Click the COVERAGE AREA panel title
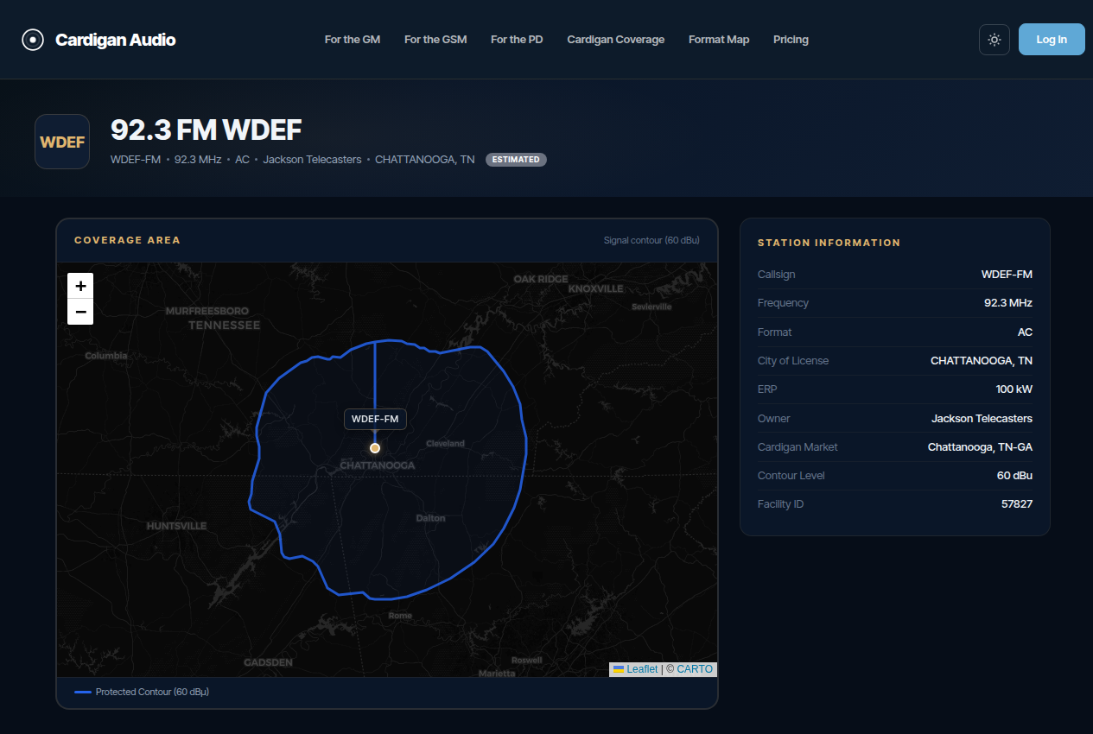The width and height of the screenshot is (1093, 734). coord(128,240)
